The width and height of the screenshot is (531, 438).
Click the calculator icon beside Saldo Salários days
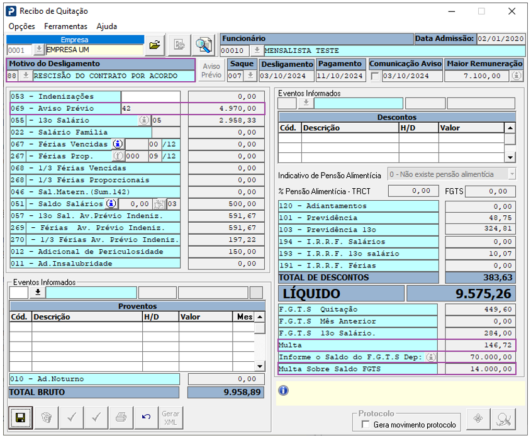(x=160, y=204)
